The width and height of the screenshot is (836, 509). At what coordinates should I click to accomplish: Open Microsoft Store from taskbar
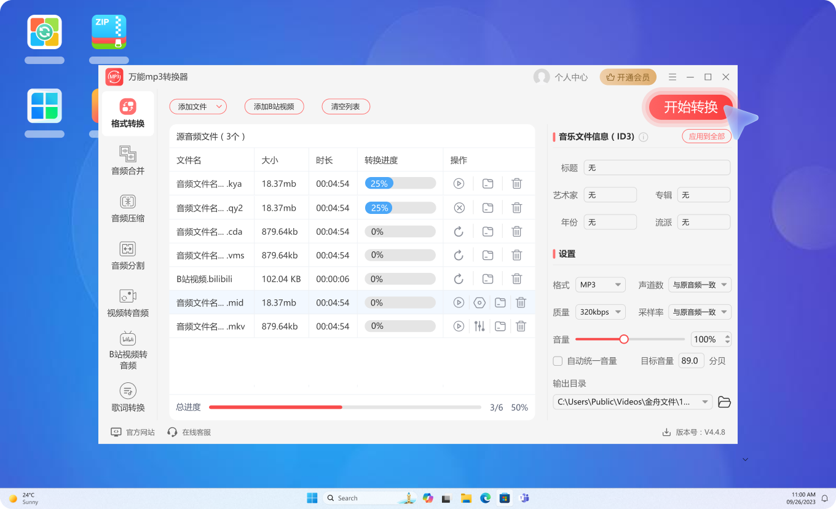504,498
